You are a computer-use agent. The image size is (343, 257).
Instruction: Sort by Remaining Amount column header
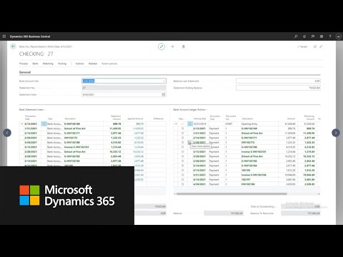[309, 117]
